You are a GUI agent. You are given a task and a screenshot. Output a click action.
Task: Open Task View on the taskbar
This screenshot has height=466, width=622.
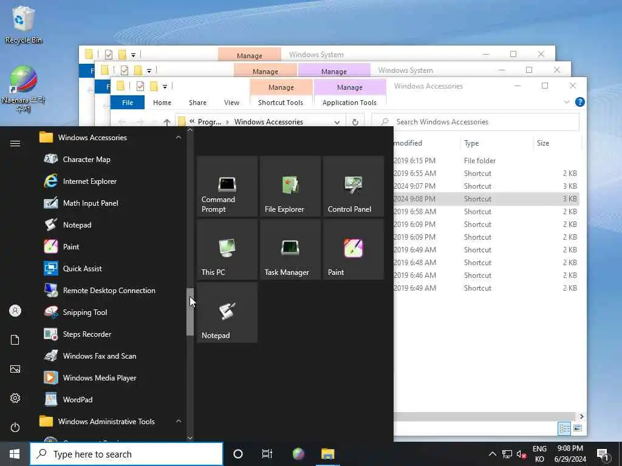pyautogui.click(x=267, y=454)
